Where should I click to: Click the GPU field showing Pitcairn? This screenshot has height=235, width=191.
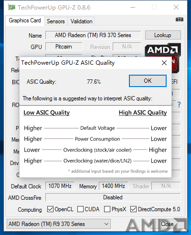(x=64, y=47)
